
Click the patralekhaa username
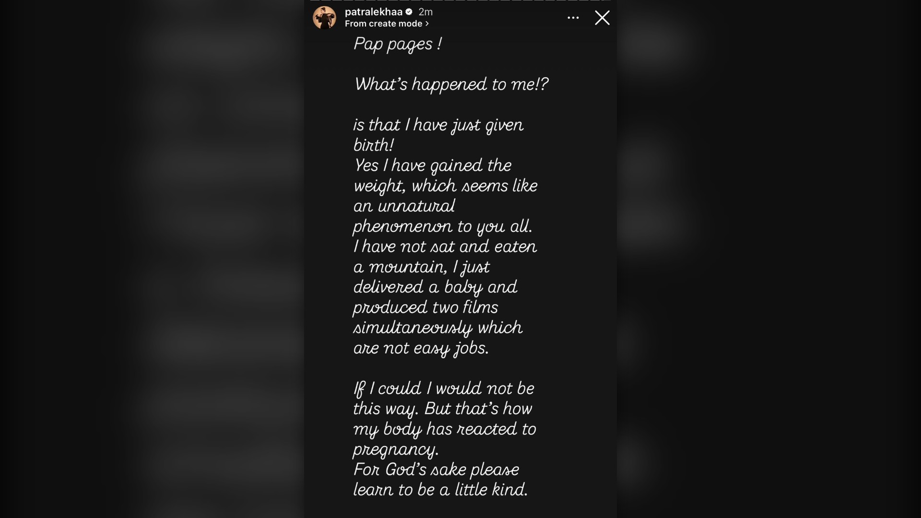pyautogui.click(x=373, y=12)
